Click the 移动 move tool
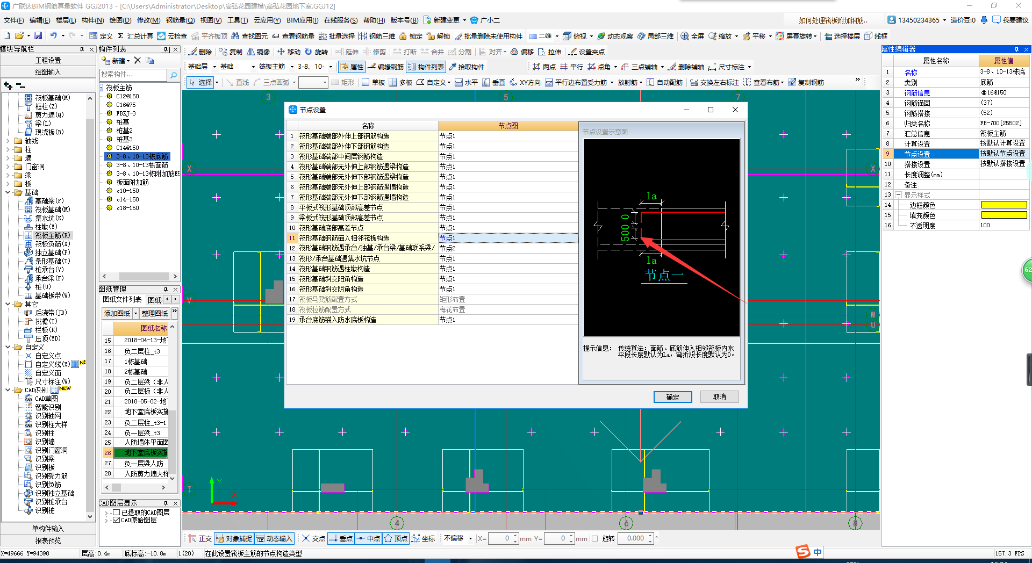1032x563 pixels. tap(289, 52)
